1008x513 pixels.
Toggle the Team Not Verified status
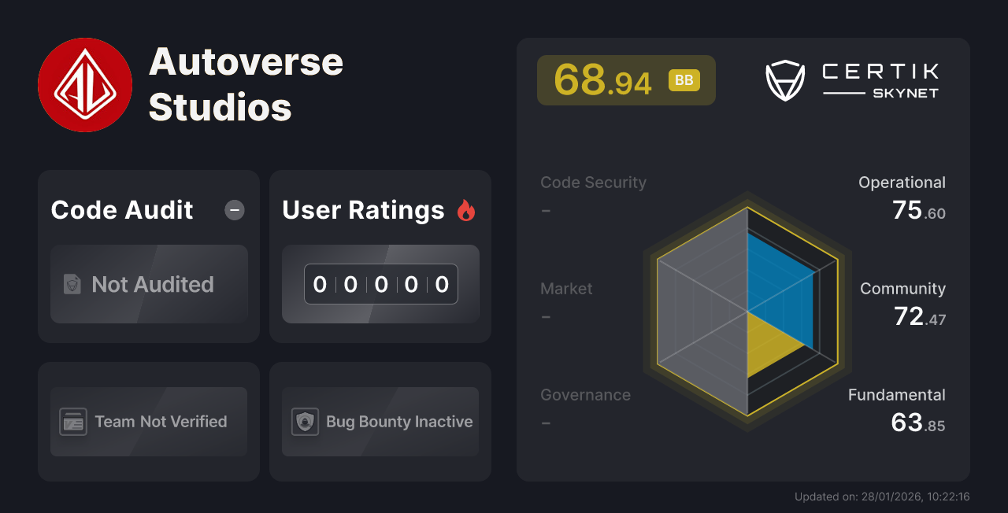click(x=149, y=422)
